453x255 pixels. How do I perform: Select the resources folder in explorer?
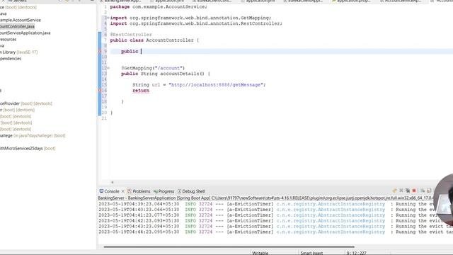[x=8, y=40]
